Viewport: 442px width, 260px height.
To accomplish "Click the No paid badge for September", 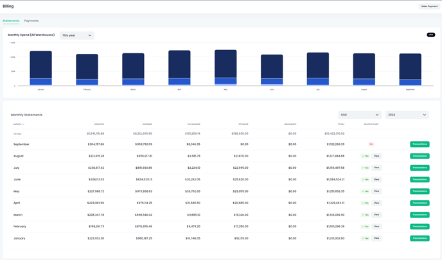I will [x=371, y=144].
